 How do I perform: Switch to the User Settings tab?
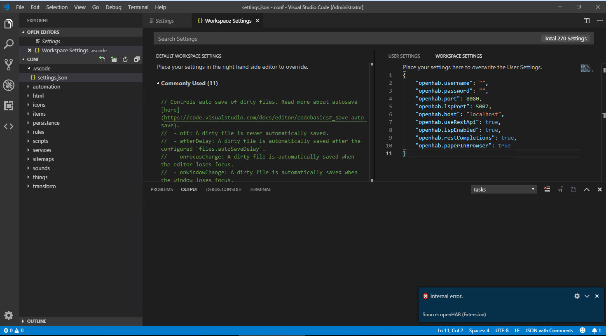(x=404, y=56)
